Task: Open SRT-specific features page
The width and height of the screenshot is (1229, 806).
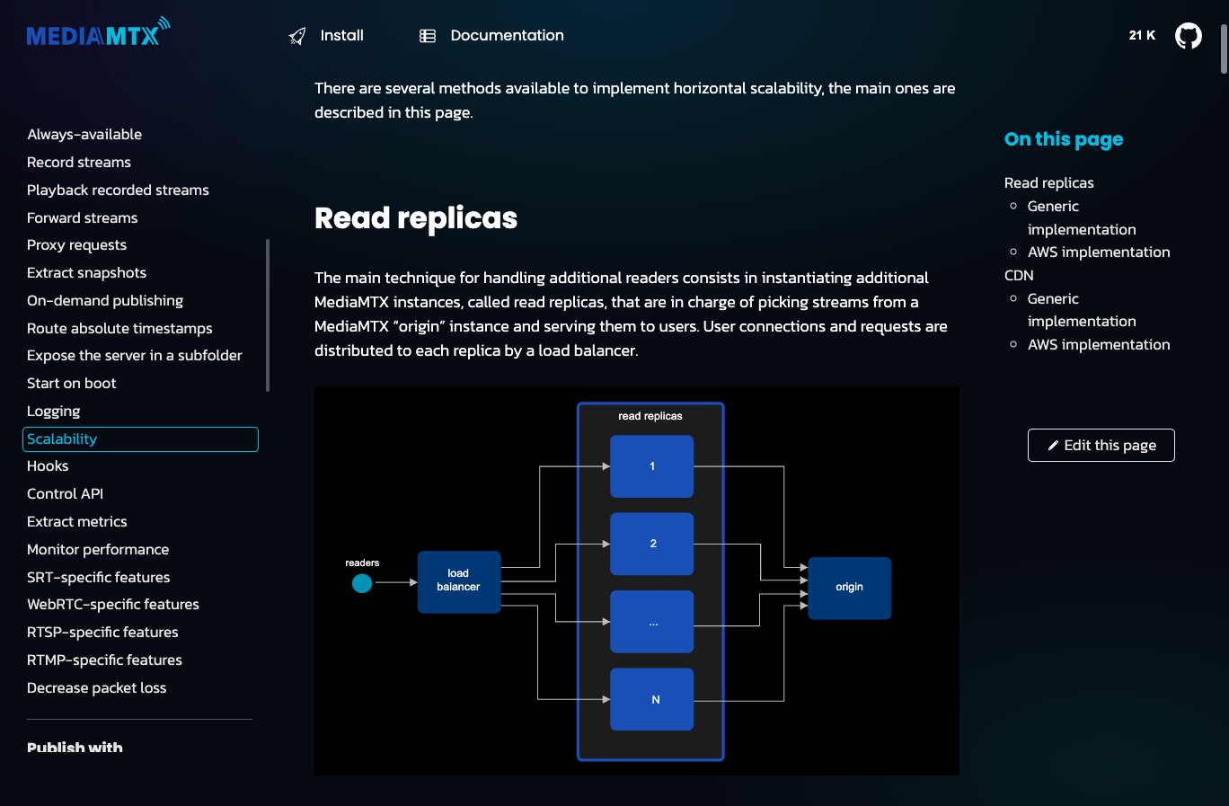Action: tap(99, 578)
